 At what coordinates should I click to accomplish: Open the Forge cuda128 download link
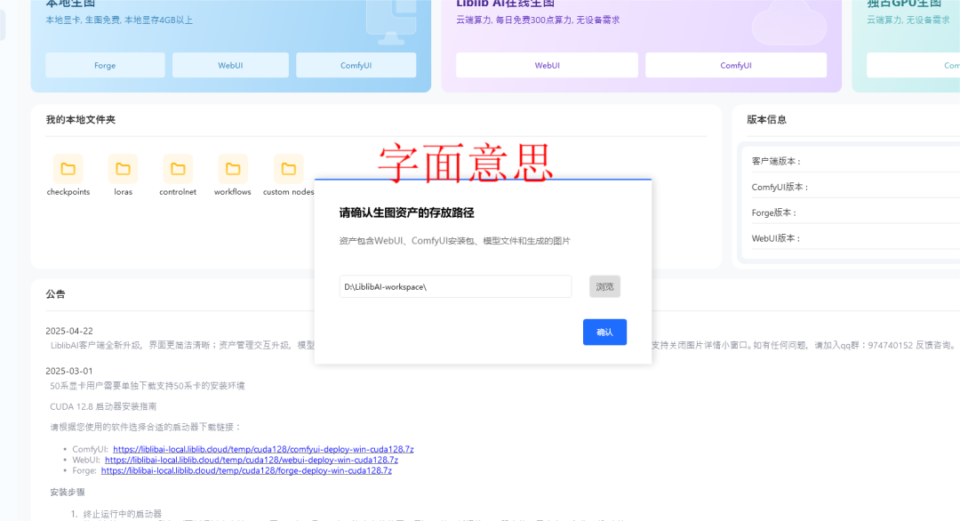246,471
